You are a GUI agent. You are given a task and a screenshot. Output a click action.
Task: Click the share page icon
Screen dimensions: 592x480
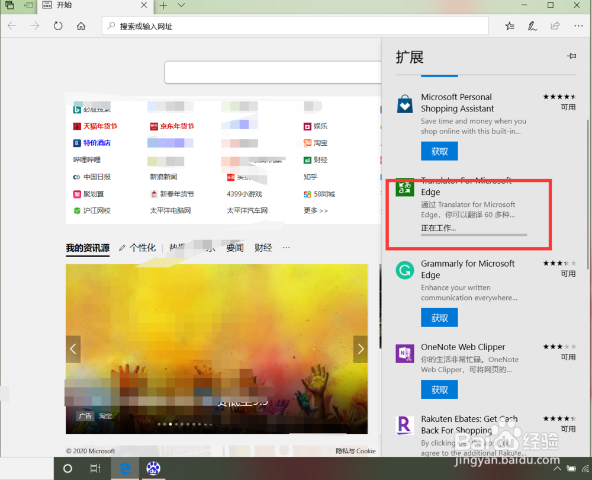555,26
